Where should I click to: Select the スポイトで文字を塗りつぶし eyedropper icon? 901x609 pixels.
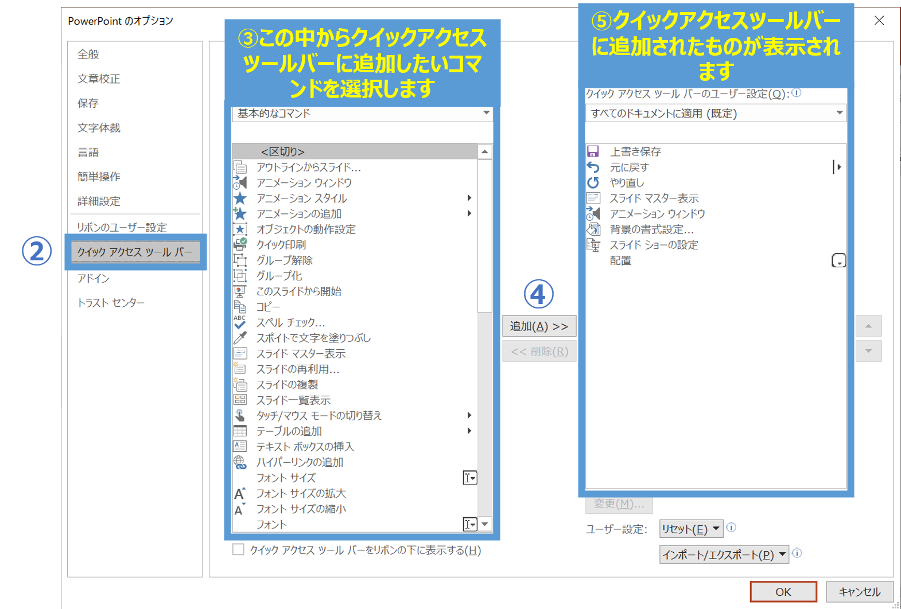[x=240, y=338]
